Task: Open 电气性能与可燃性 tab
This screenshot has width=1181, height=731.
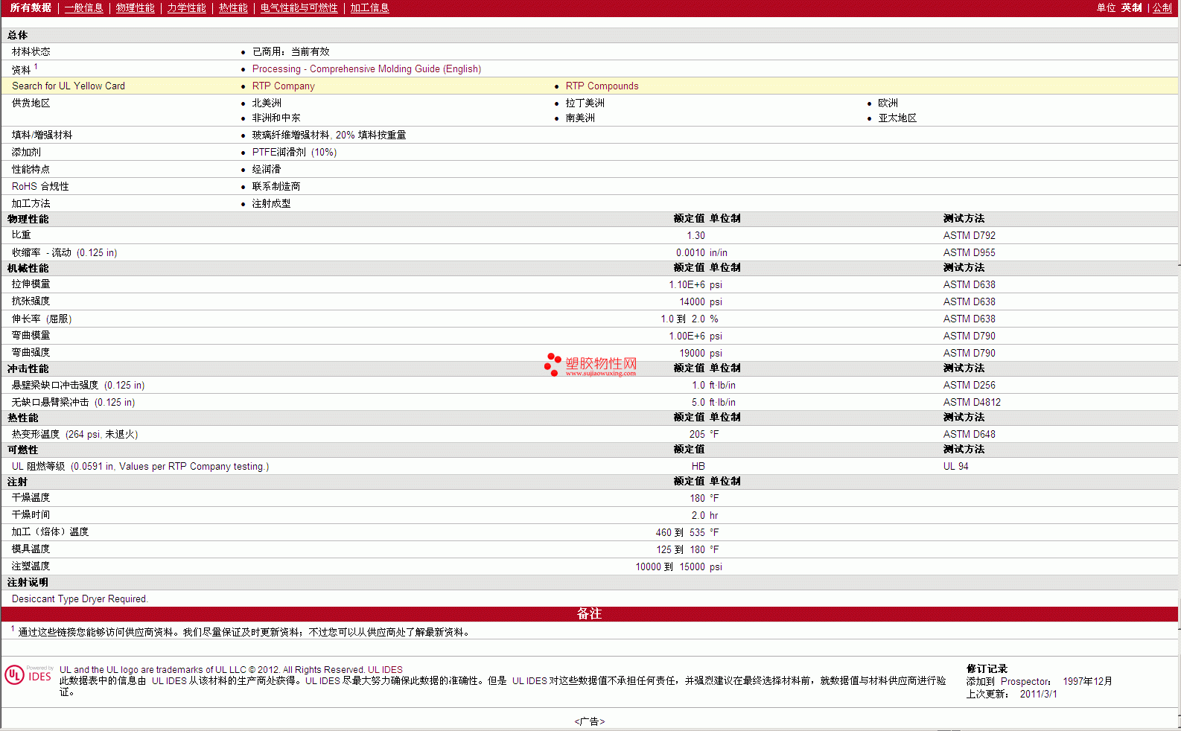Action: pos(299,7)
